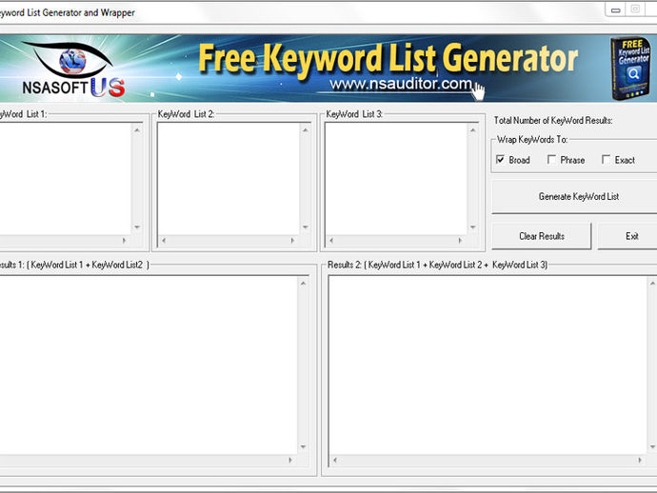The image size is (657, 493).
Task: Click down arrow of KeyWord List 1 scrollbar
Action: (137, 227)
